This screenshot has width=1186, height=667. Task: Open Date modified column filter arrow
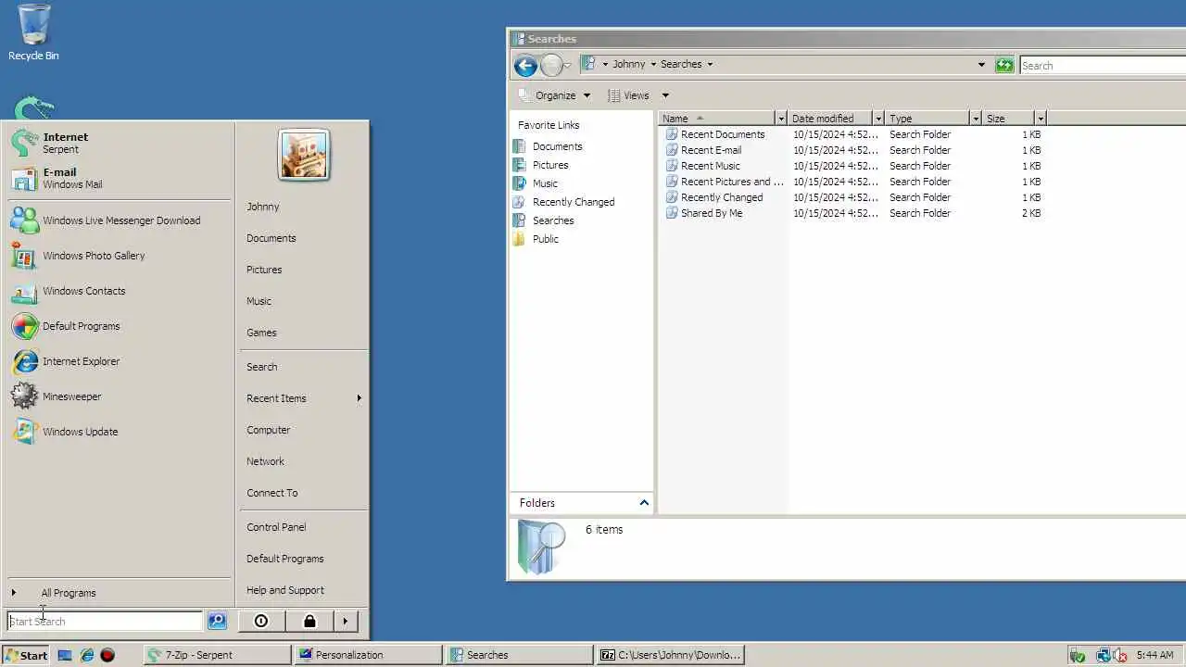pyautogui.click(x=877, y=119)
